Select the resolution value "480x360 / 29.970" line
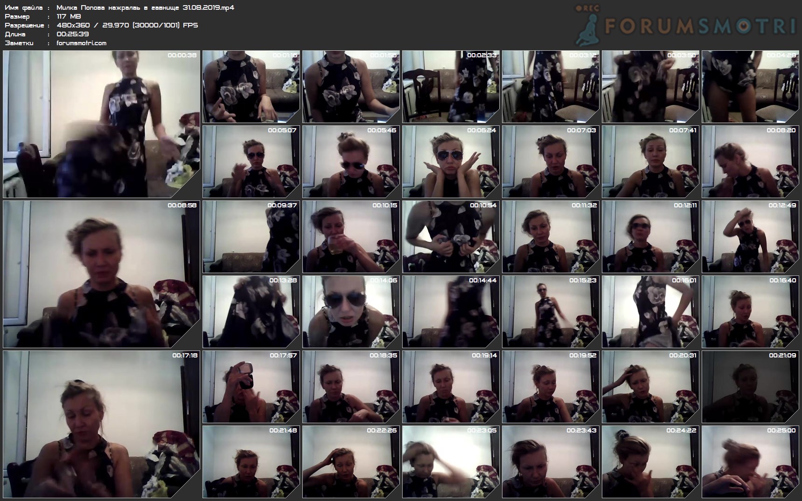The height and width of the screenshot is (501, 802). (x=127, y=25)
